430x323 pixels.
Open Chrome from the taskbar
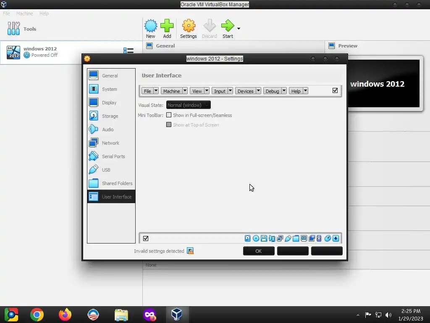pos(37,315)
